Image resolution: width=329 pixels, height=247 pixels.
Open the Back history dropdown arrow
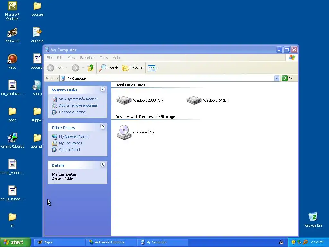pyautogui.click(x=67, y=68)
